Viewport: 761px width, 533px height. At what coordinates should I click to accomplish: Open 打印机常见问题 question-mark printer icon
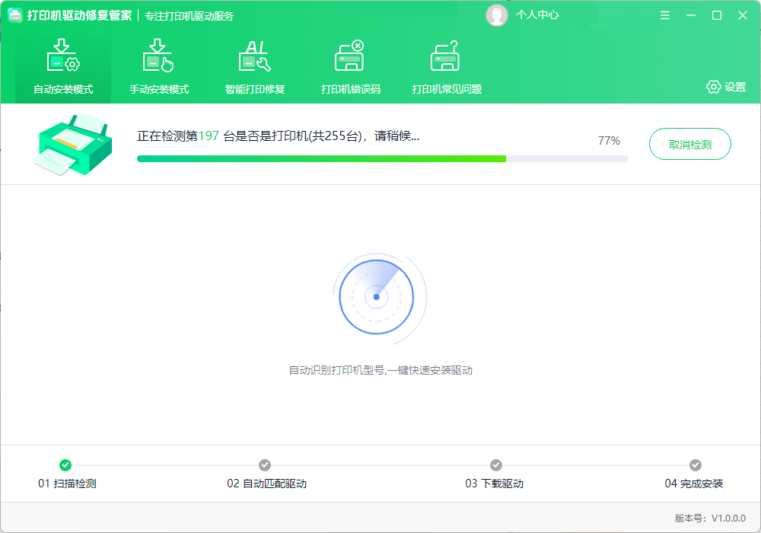[x=445, y=56]
